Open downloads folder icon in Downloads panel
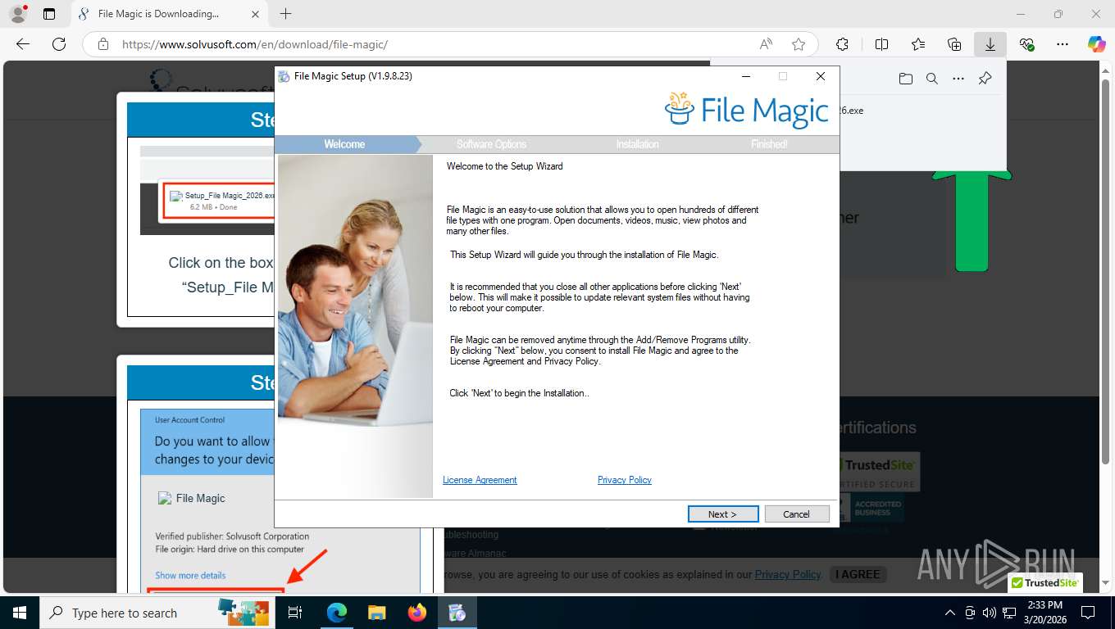Image resolution: width=1115 pixels, height=629 pixels. coord(905,79)
